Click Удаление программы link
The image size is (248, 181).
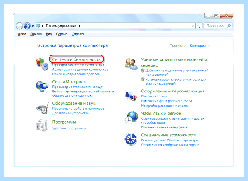69,128
